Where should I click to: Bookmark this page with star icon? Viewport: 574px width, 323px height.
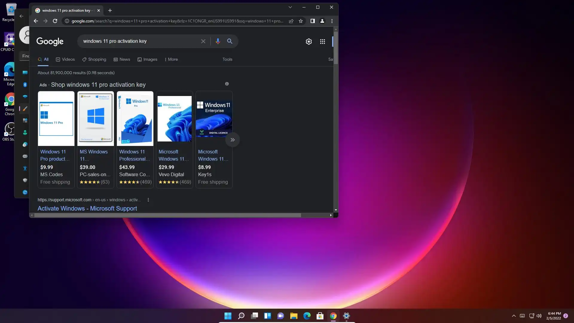[301, 21]
